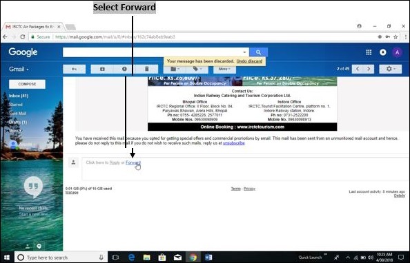Open the Google apps grid
Screen dimensions: 410x263
(x=369, y=52)
